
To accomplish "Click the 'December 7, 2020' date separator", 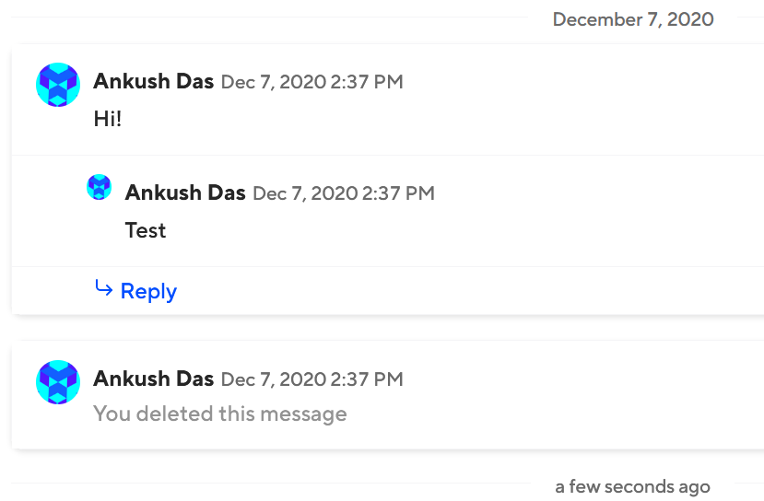I will coord(633,19).
